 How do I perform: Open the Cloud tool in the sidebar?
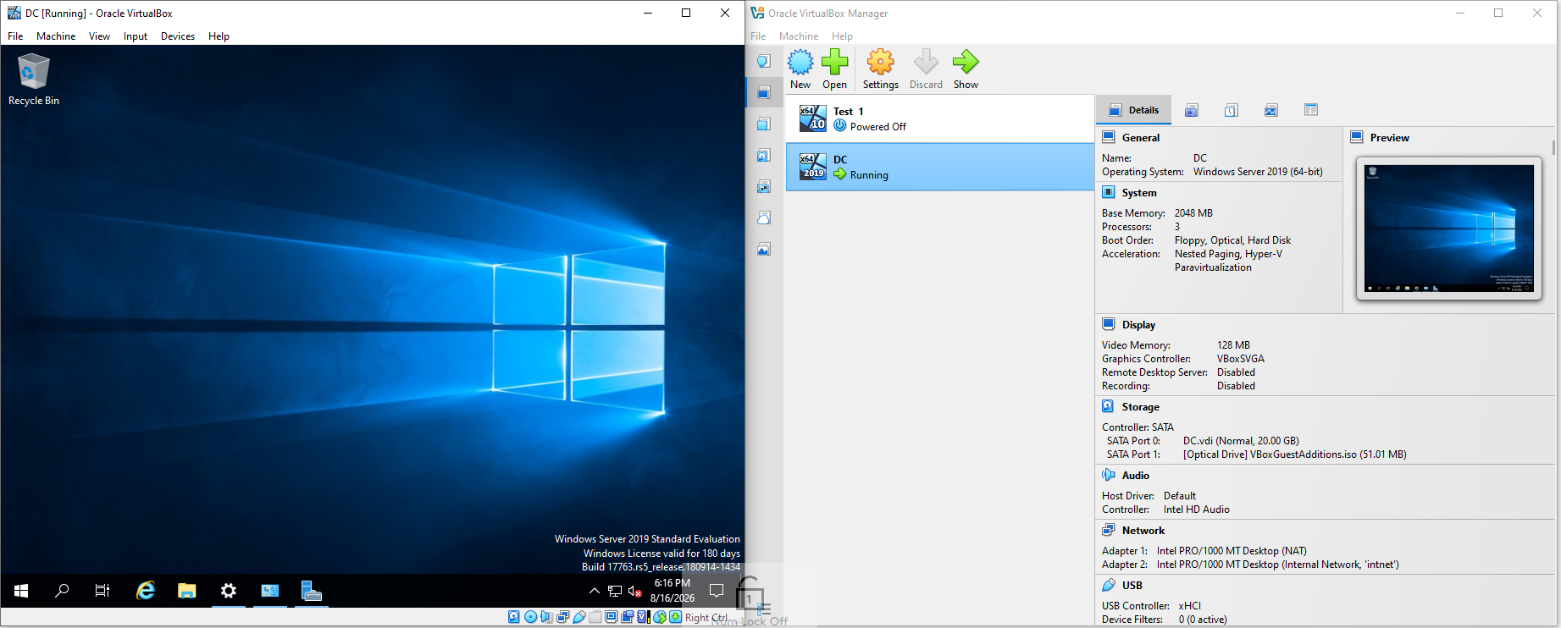coord(763,218)
